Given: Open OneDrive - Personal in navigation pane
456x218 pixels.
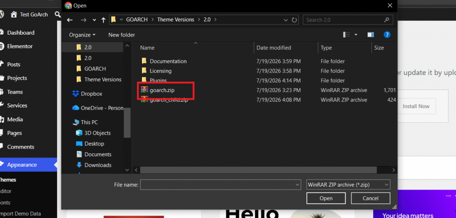Looking at the screenshot, I should coord(102,108).
